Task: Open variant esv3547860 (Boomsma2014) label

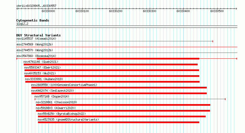Action: point(36,56)
